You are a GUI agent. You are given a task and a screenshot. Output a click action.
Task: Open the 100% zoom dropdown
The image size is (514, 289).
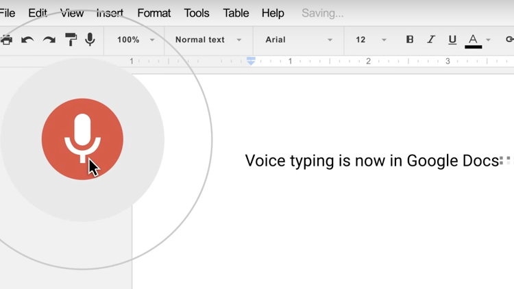136,40
